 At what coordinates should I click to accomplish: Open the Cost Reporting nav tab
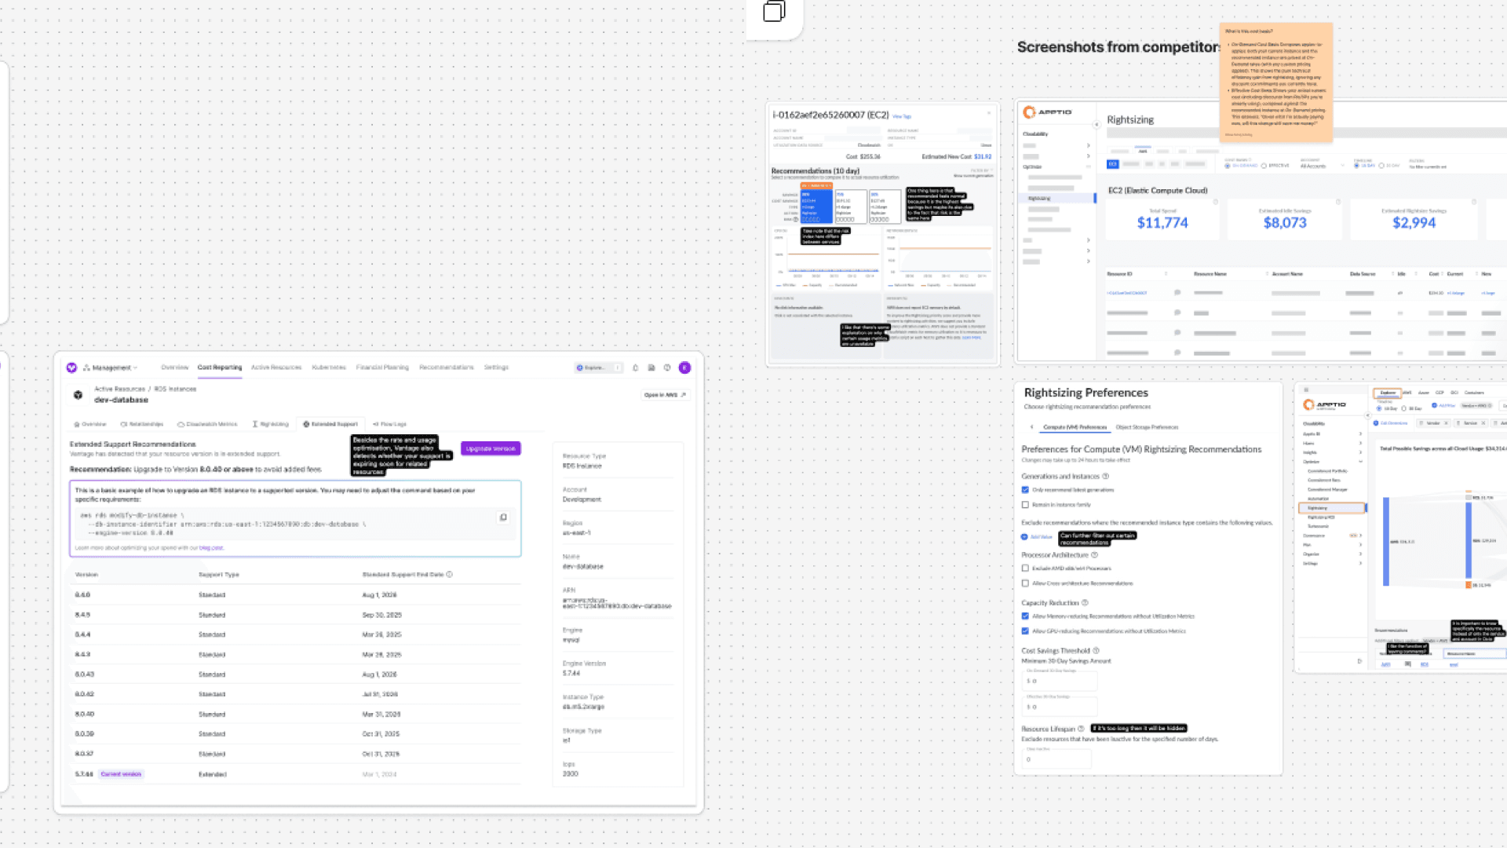[220, 367]
